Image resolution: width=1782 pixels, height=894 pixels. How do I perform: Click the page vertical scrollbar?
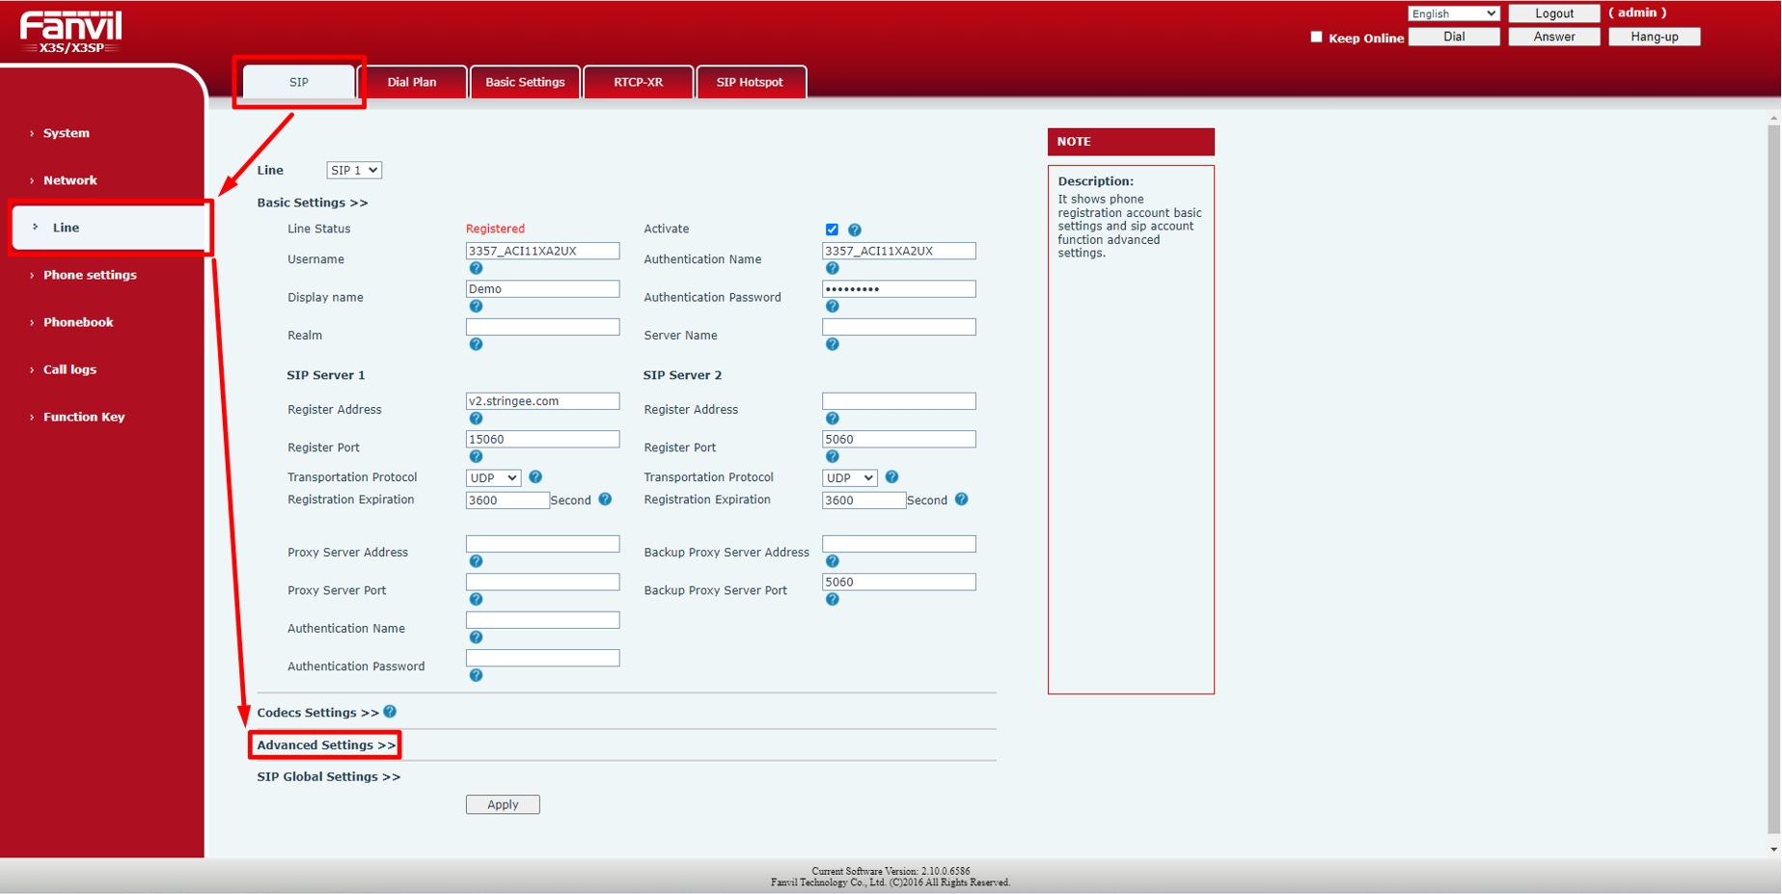[1773, 482]
